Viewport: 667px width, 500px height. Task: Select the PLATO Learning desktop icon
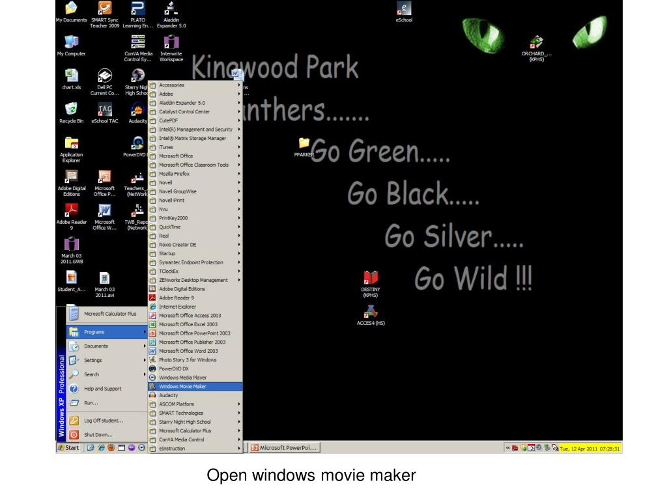[138, 14]
